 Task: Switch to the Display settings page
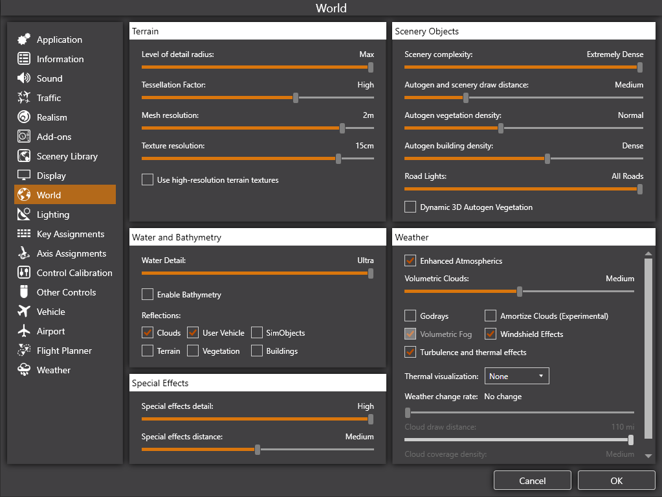[x=51, y=176]
